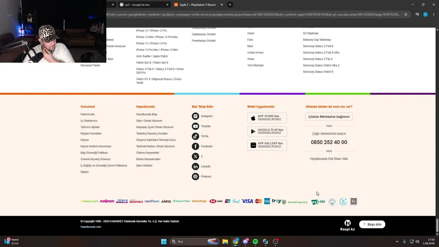Open the Youtube social icon
439x247 pixels.
[x=195, y=126]
